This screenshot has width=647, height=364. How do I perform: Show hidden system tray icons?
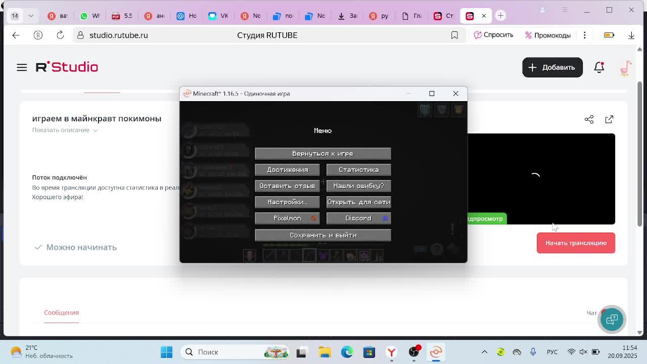coord(484,352)
